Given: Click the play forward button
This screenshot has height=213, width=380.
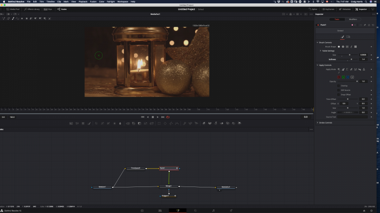Looking at the screenshot, I should tap(158, 117).
